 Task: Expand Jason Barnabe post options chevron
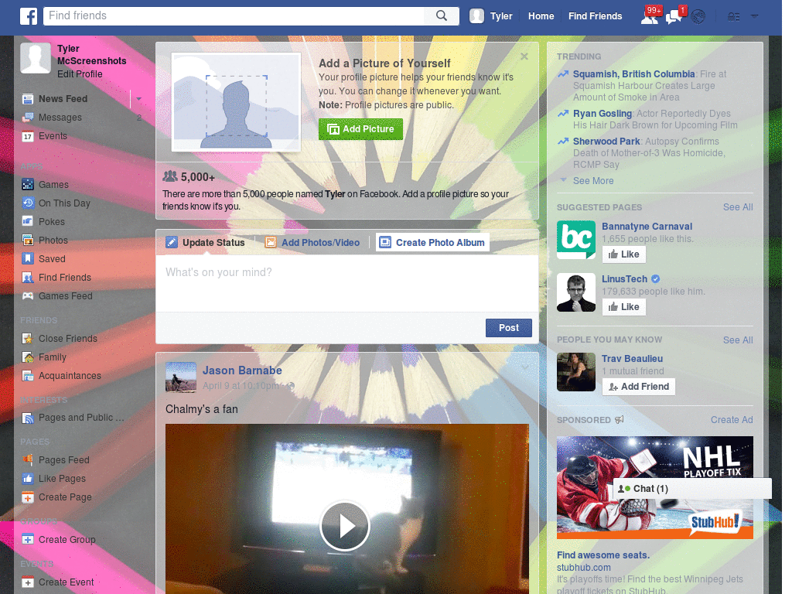[525, 367]
